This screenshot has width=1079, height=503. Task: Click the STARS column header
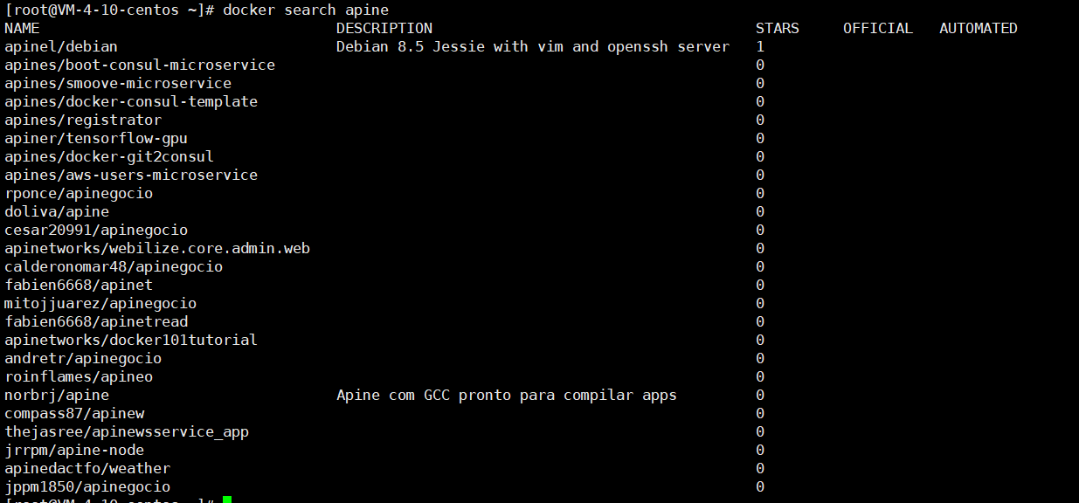click(x=777, y=28)
